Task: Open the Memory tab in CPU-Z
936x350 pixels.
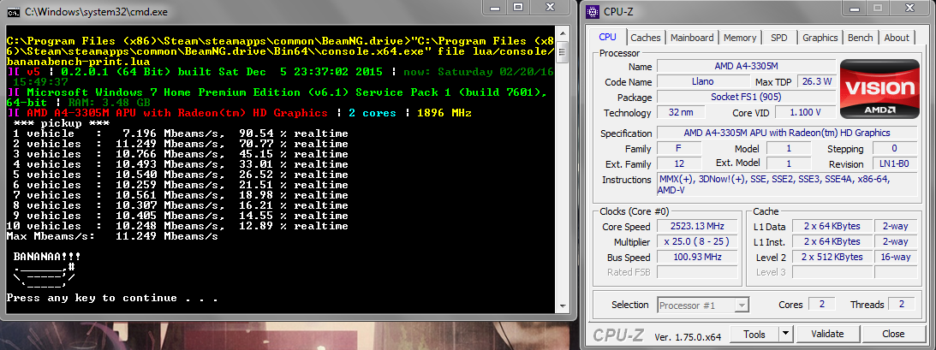Action: pyautogui.click(x=740, y=38)
